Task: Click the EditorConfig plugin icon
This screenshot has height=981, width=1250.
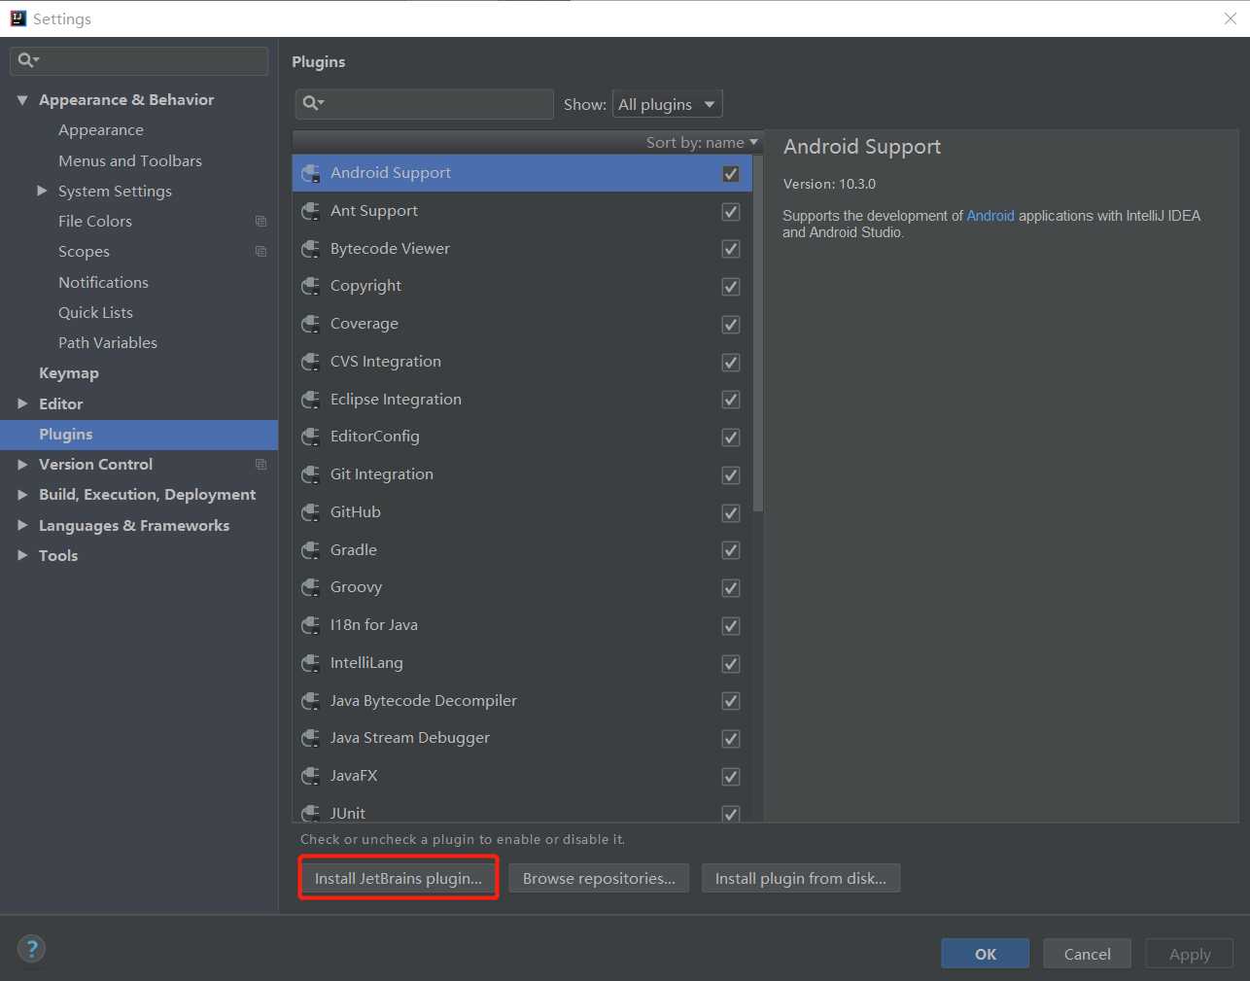Action: coord(311,437)
